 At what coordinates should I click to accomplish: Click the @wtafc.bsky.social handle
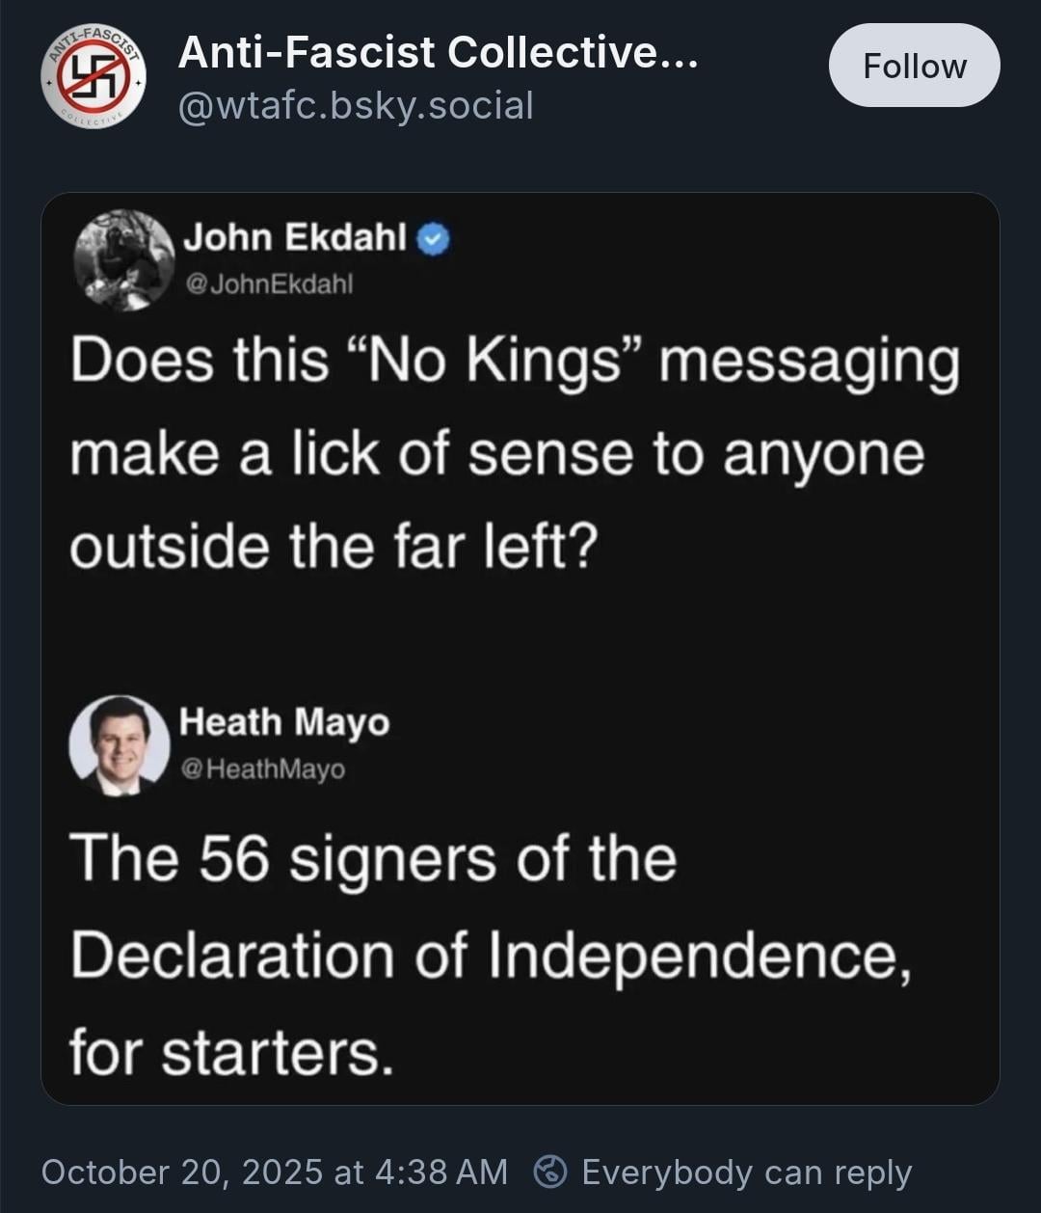point(356,105)
